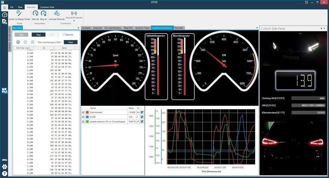This screenshot has width=329, height=178.
Task: Expand the Bus Trace panel options arrow
Action: (x=79, y=28)
